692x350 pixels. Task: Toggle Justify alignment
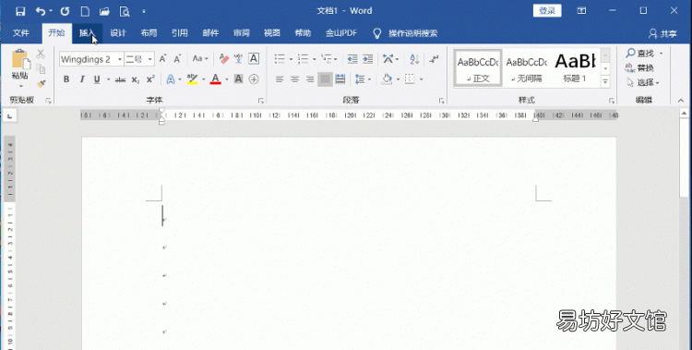point(325,79)
